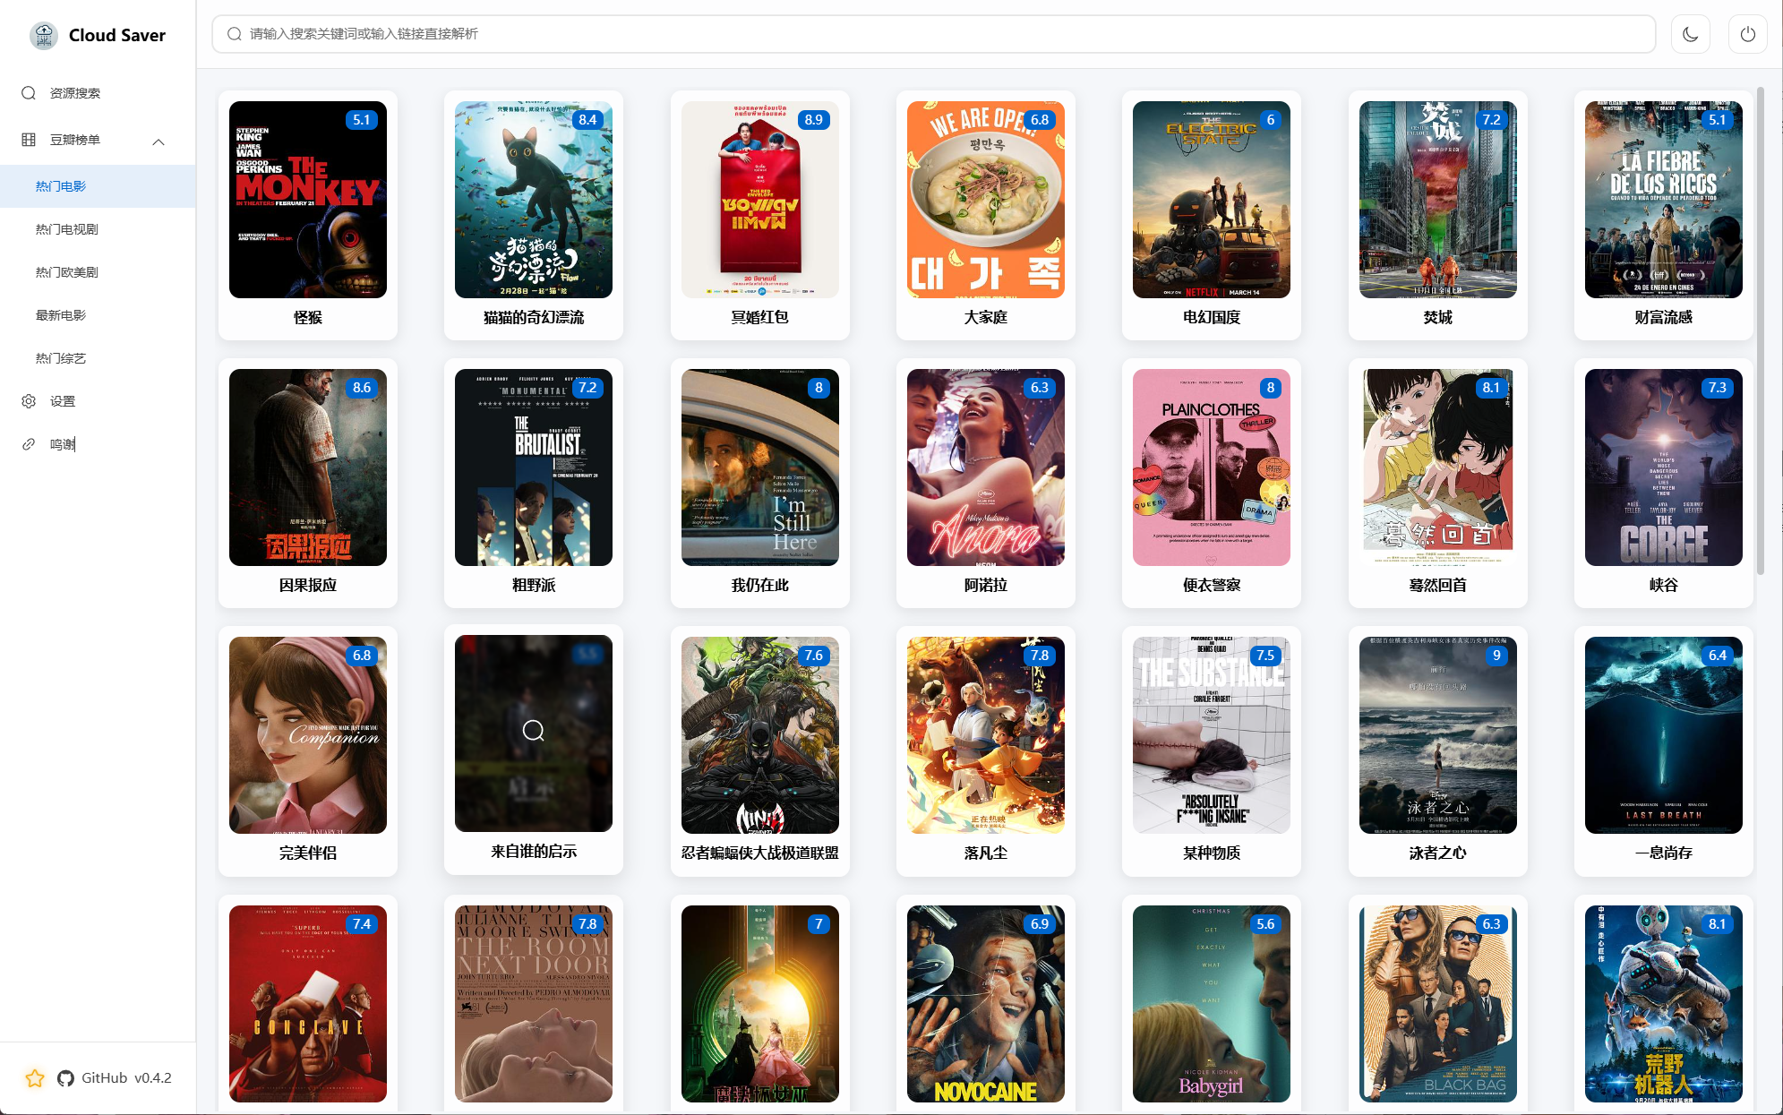Screen dimensions: 1783x1115
Task: Open the Black Bag movie poster
Action: click(1438, 1004)
